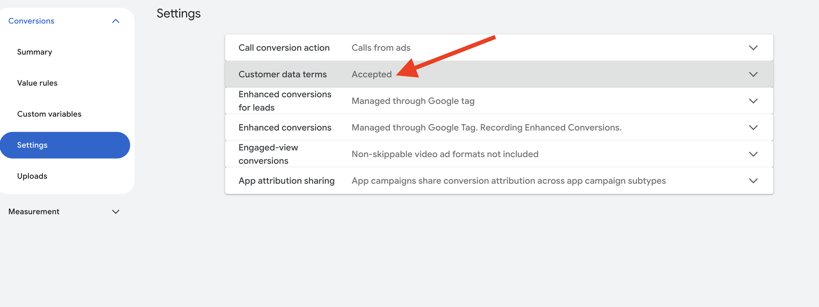
Task: Go to Value rules page
Action: [37, 83]
